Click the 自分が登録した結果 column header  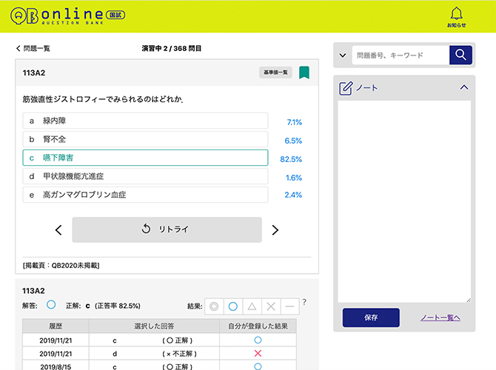pyautogui.click(x=258, y=326)
